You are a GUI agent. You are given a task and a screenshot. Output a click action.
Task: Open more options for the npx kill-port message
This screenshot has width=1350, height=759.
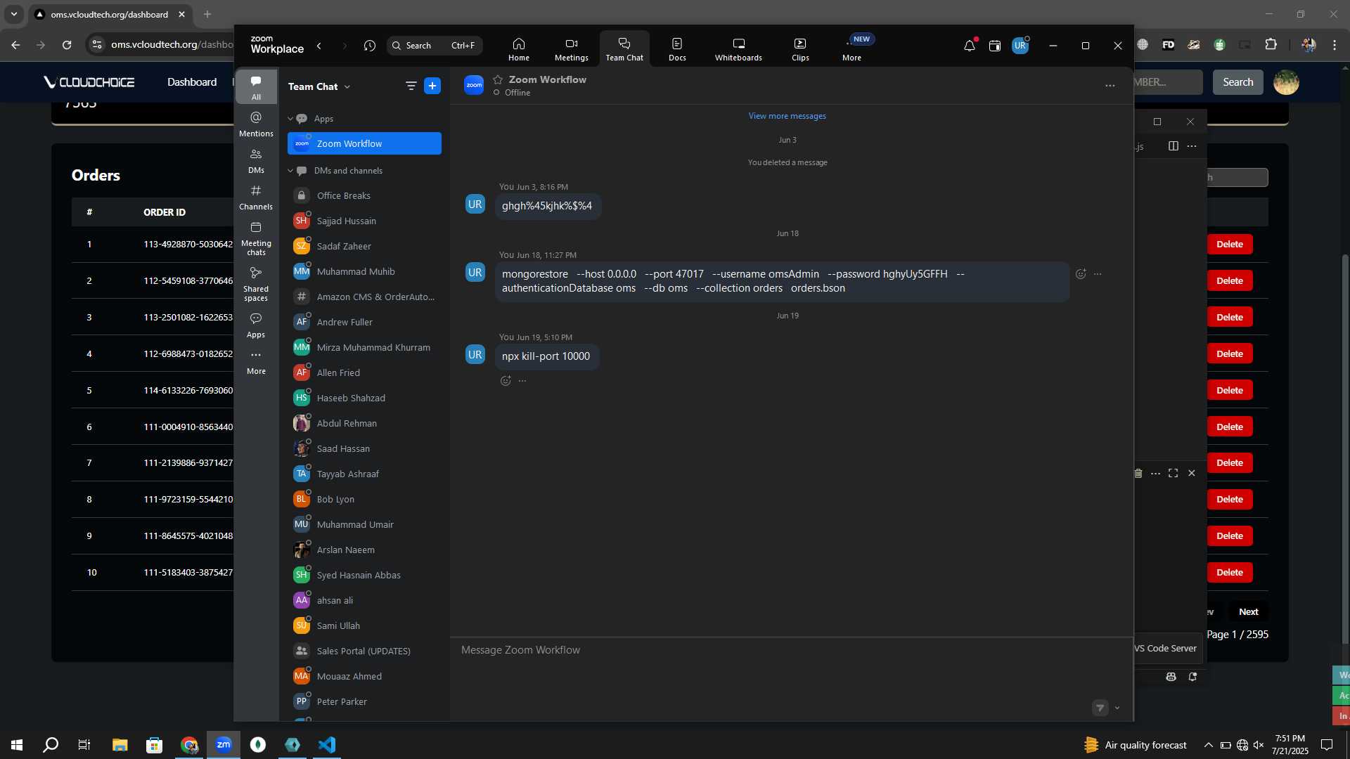click(522, 381)
